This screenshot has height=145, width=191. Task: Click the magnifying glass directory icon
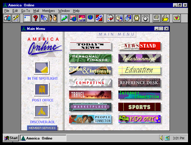coord(44,18)
